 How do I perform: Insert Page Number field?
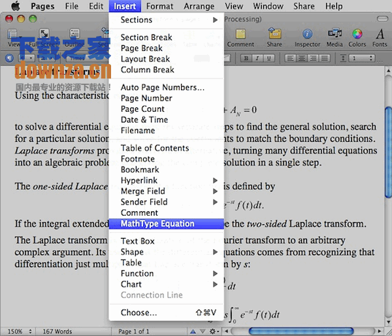tap(166, 98)
